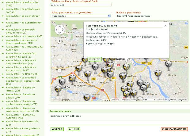Open category Akumulatory do UPS-ów
The width and height of the screenshot is (190, 136).
(x=22, y=74)
